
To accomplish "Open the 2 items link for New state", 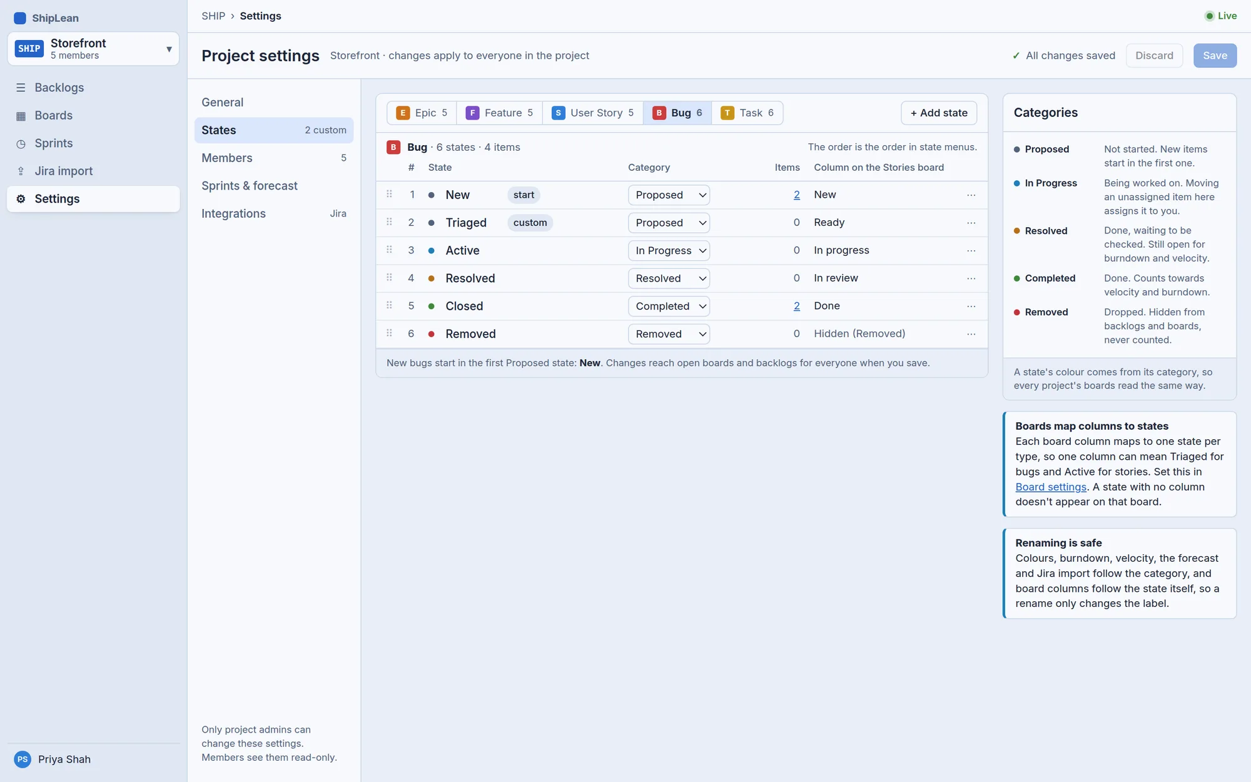I will [x=796, y=195].
